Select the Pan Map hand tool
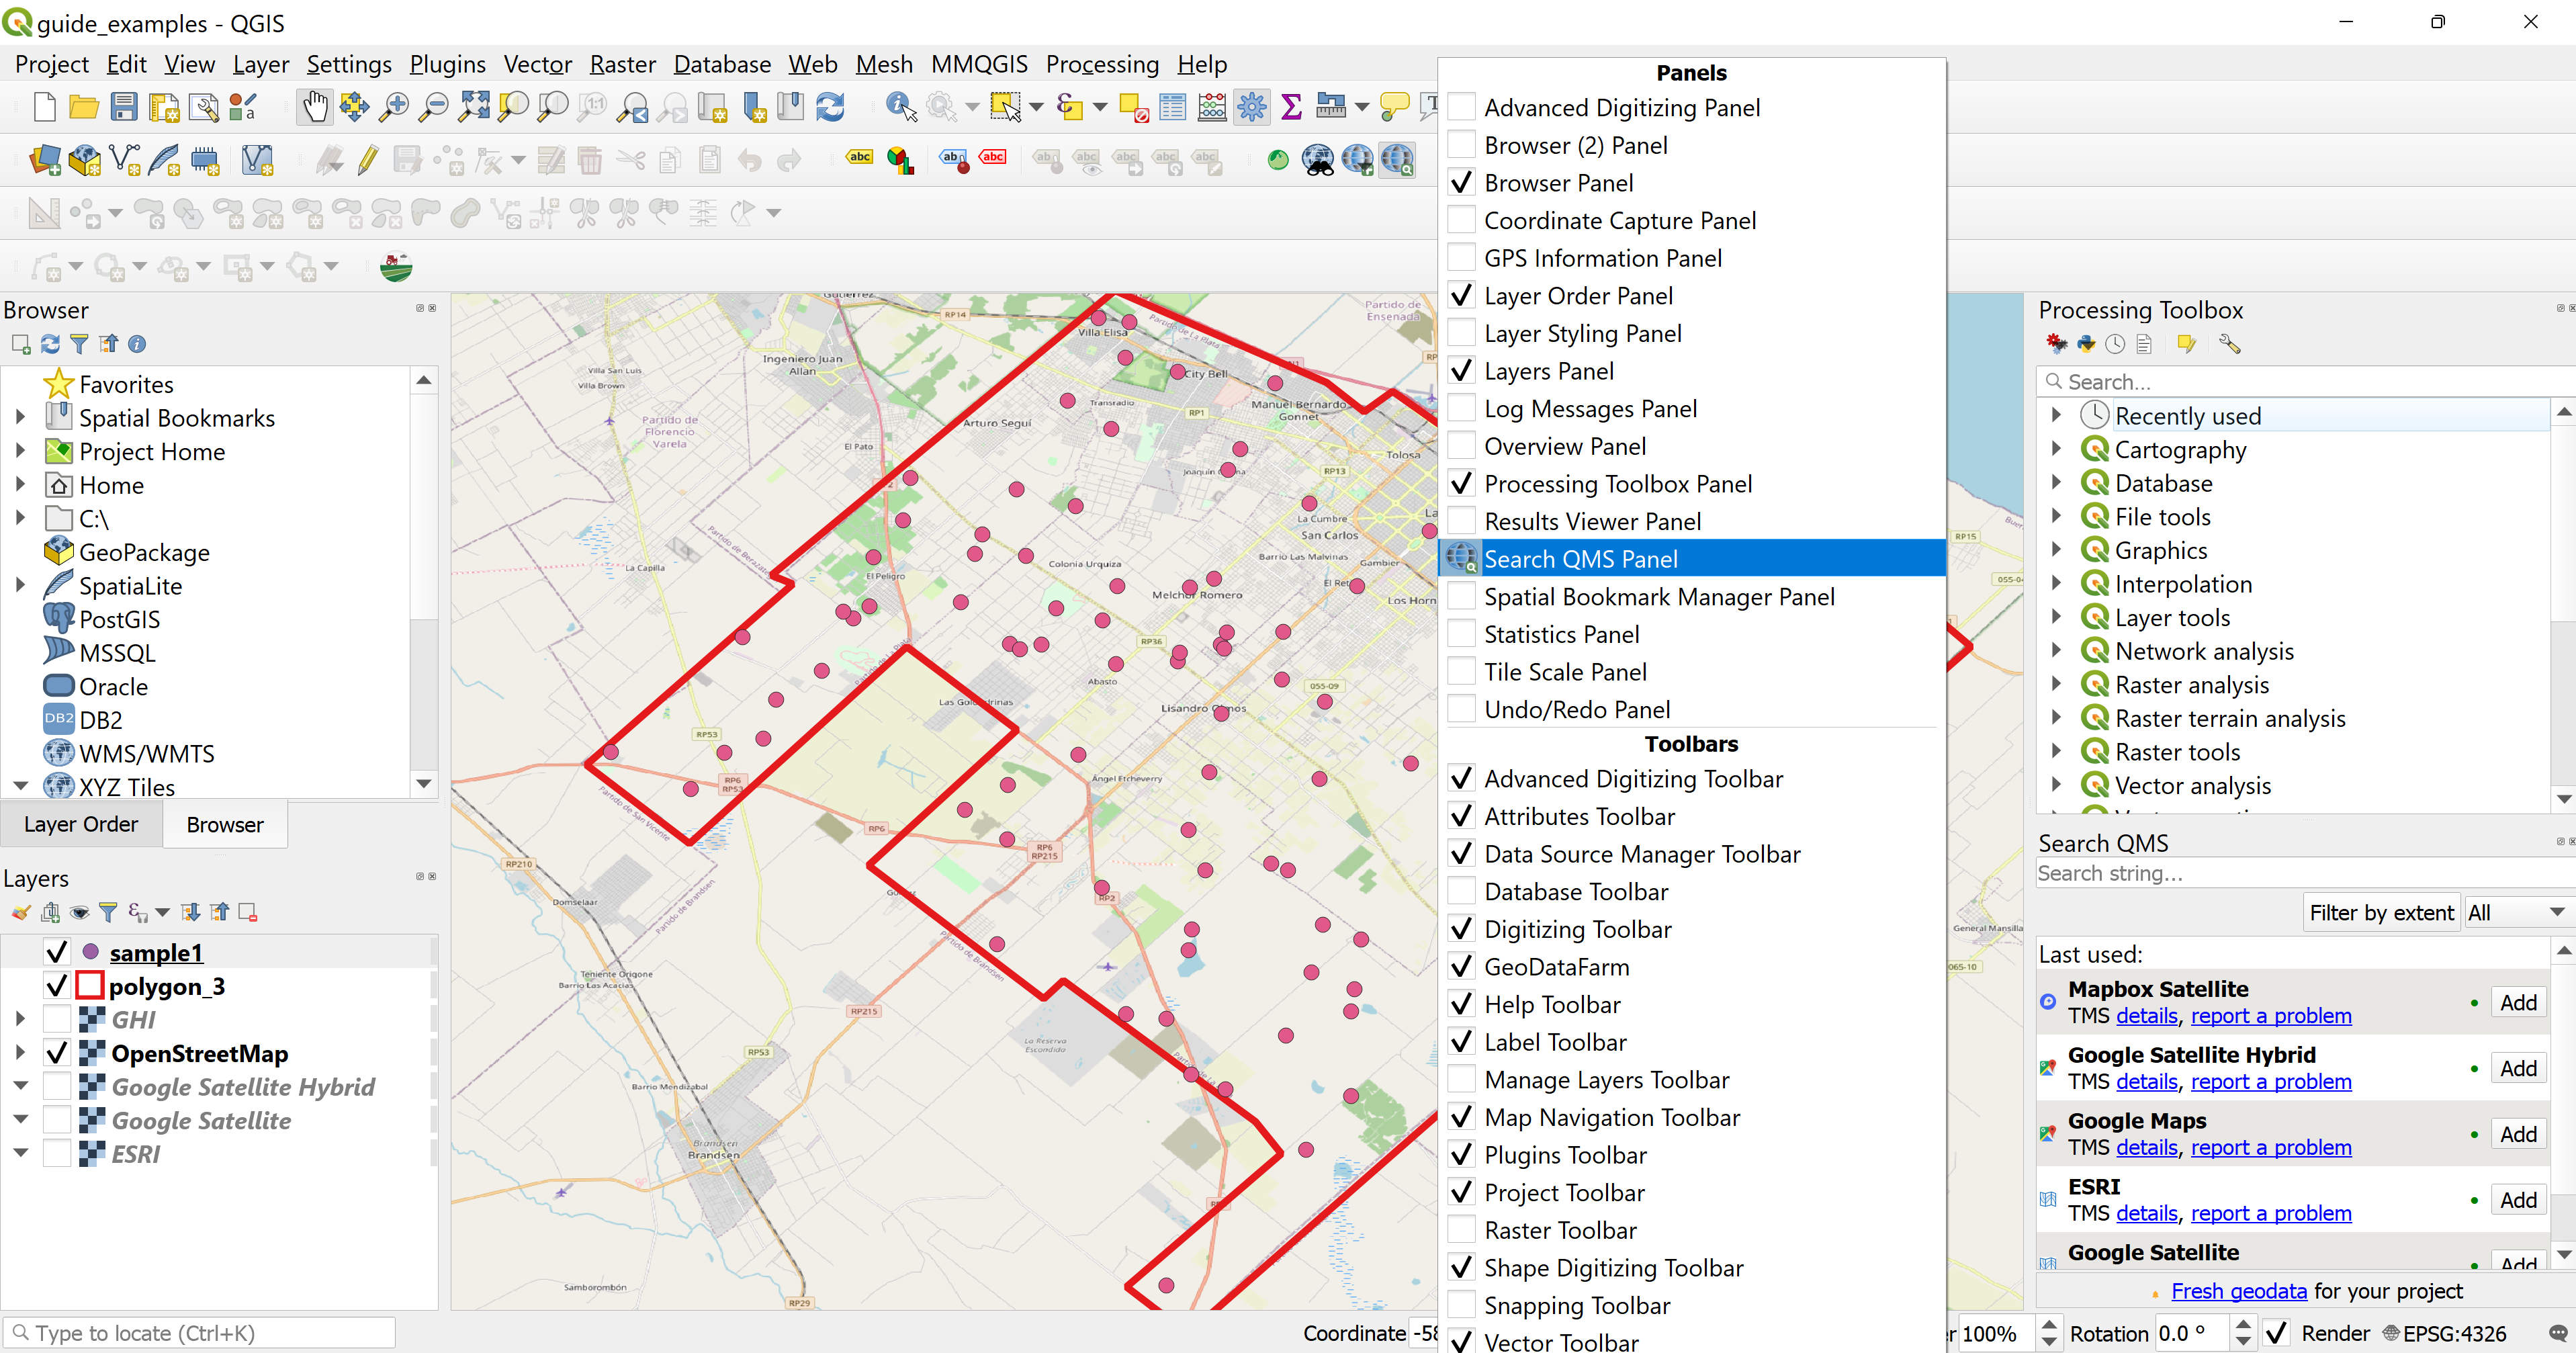Screen dimensions: 2576x1353 [315, 106]
